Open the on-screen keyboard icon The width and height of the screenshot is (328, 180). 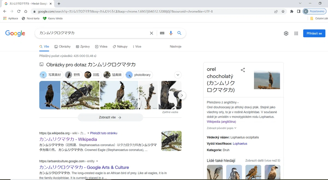coord(162,33)
